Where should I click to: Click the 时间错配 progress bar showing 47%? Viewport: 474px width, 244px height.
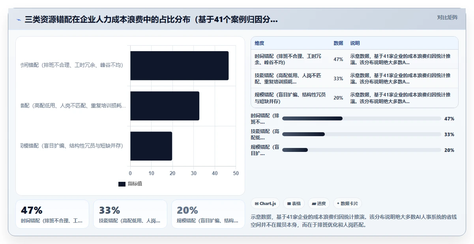[362, 118]
